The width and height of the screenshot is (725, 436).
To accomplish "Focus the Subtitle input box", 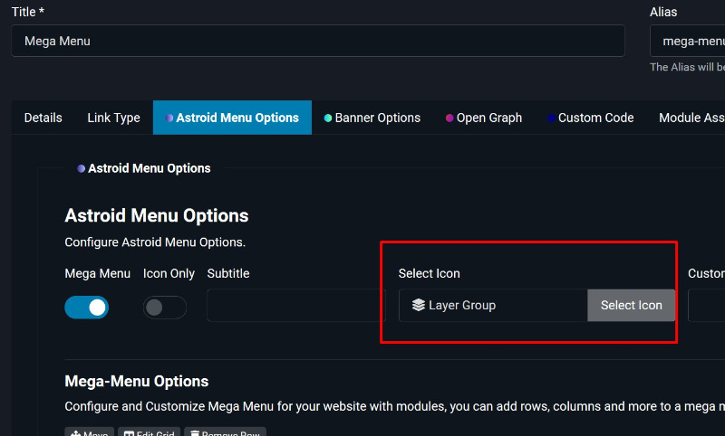I will (295, 306).
